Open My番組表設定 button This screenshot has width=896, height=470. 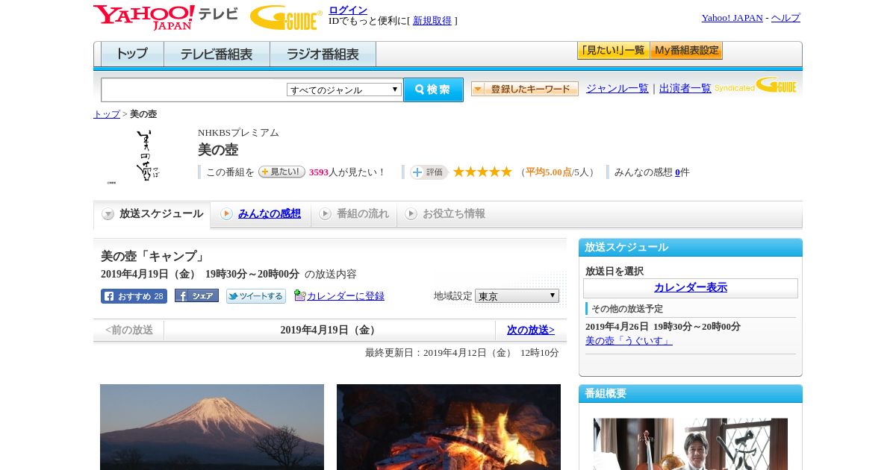tap(686, 51)
